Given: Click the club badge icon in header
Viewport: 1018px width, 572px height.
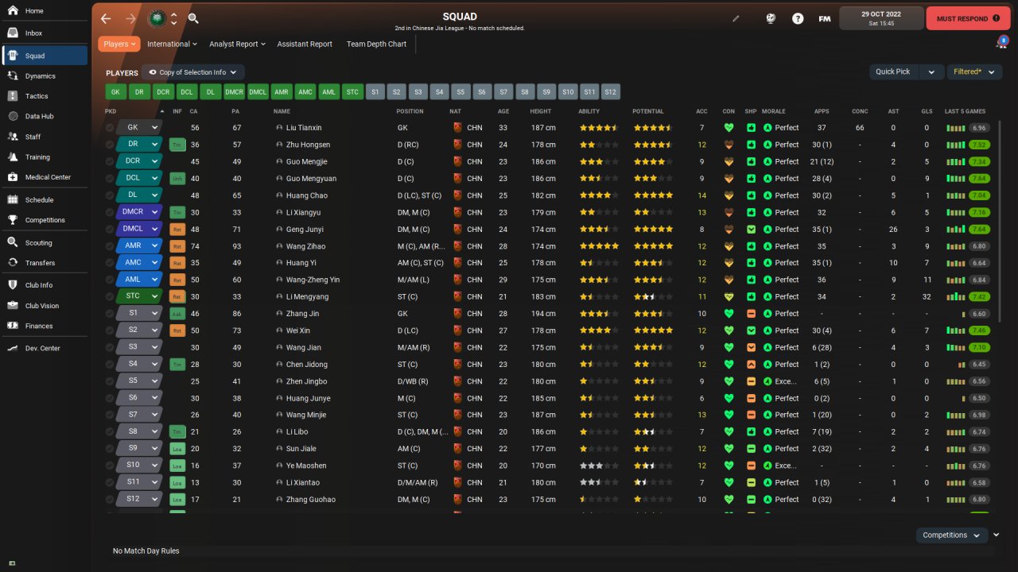Looking at the screenshot, I should (158, 17).
